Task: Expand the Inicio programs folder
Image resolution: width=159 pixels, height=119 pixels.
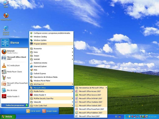Action: [x=51, y=52]
